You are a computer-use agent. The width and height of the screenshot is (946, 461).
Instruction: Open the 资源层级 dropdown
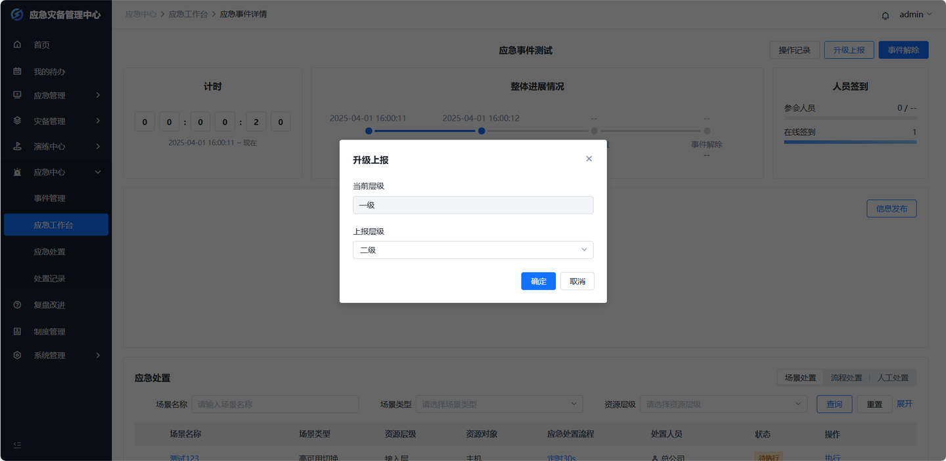pyautogui.click(x=723, y=404)
